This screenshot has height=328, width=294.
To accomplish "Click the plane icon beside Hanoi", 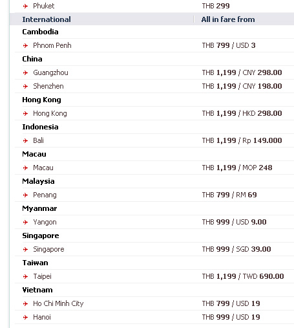I will click(25, 317).
